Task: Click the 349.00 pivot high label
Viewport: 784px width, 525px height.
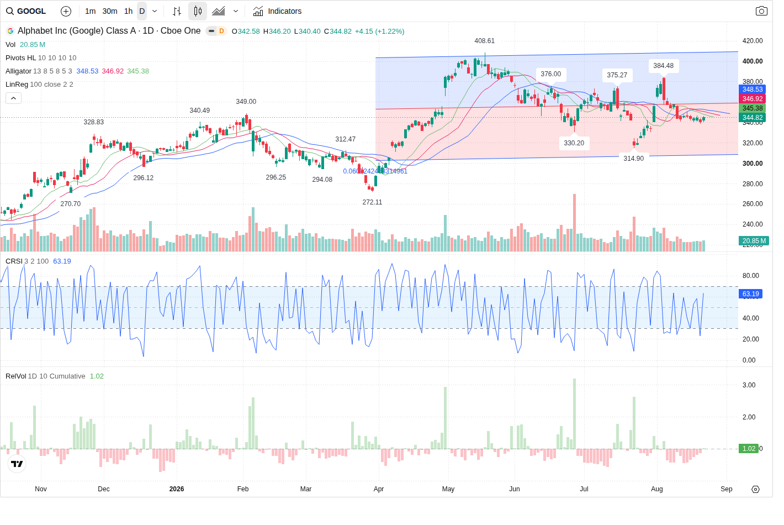Action: (x=246, y=102)
